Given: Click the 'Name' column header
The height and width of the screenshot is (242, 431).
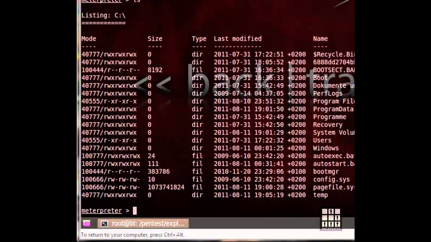Looking at the screenshot, I should [321, 39].
